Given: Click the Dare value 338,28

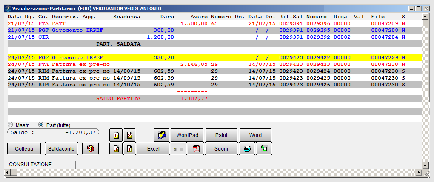Looking at the screenshot, I should pyautogui.click(x=163, y=57).
